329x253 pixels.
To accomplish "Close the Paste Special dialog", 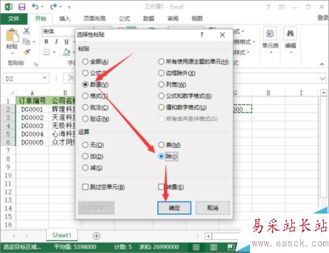I will 222,35.
